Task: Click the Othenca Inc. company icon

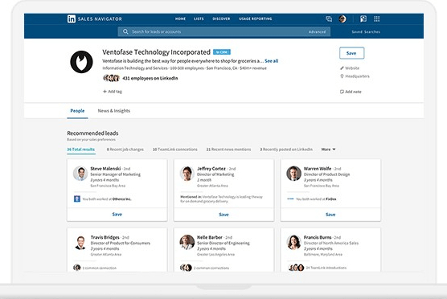Action: [x=77, y=199]
